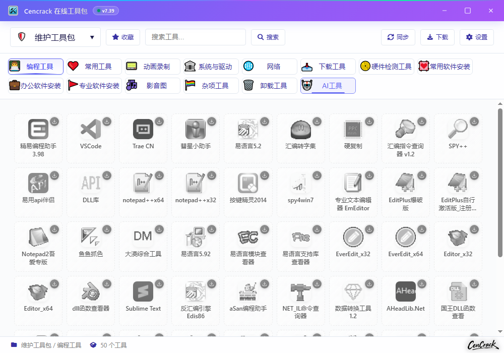Switch to the 杂项工具 category tab
The image size is (504, 353).
click(x=211, y=86)
